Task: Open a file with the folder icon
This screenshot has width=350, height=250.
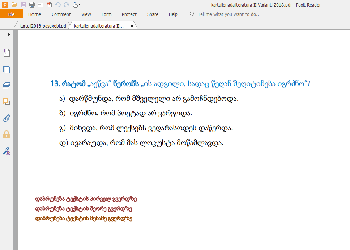Action: pos(14,4)
